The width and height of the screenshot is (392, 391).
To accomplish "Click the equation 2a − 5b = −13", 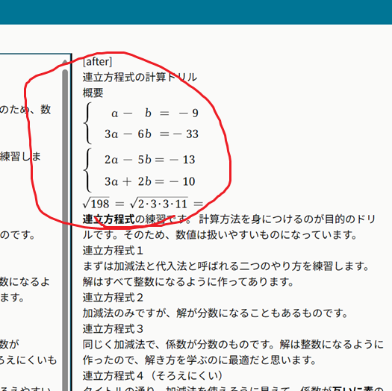I will tap(150, 160).
